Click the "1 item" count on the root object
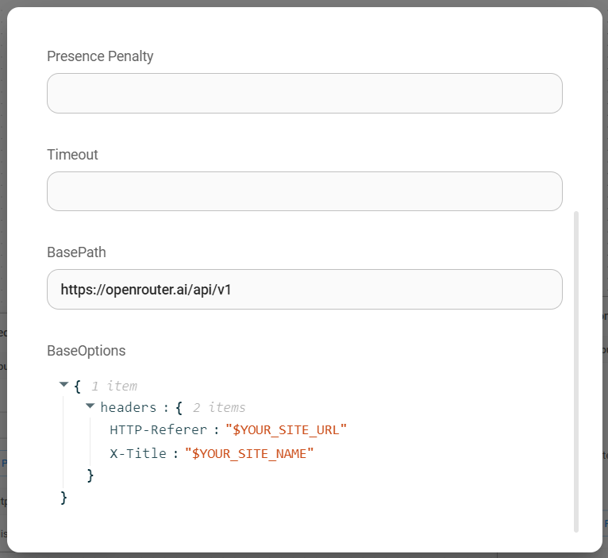This screenshot has width=608, height=558. (114, 386)
